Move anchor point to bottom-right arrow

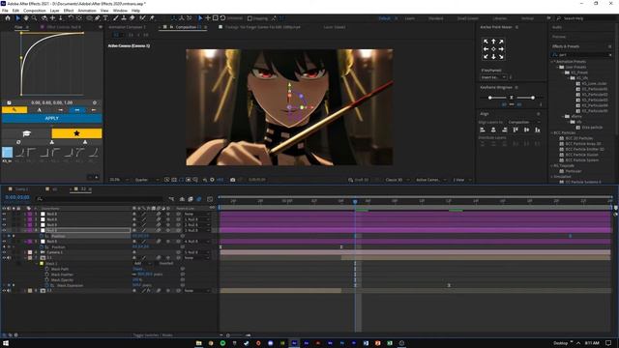click(x=501, y=56)
